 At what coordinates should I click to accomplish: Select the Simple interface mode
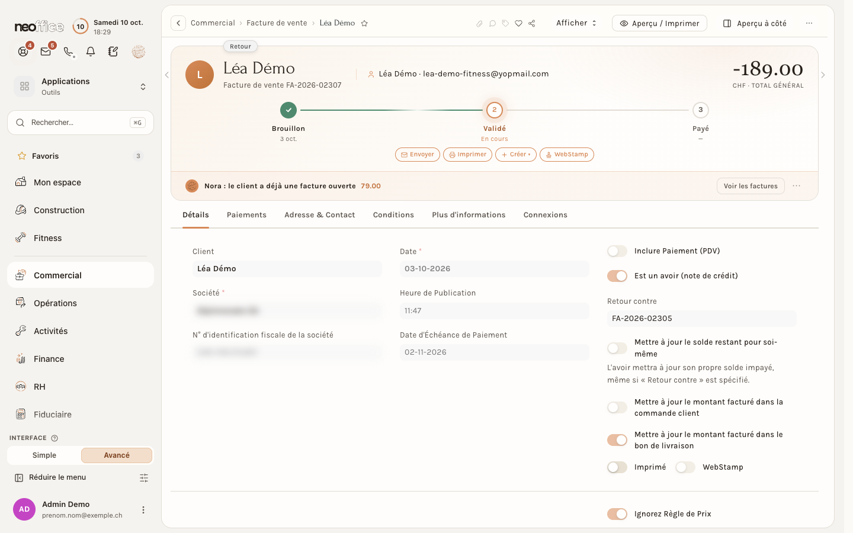[x=44, y=455]
